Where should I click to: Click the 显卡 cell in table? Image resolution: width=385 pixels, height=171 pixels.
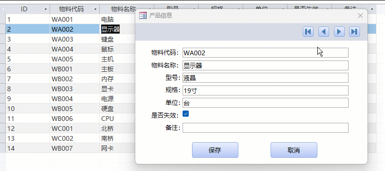click(x=117, y=89)
